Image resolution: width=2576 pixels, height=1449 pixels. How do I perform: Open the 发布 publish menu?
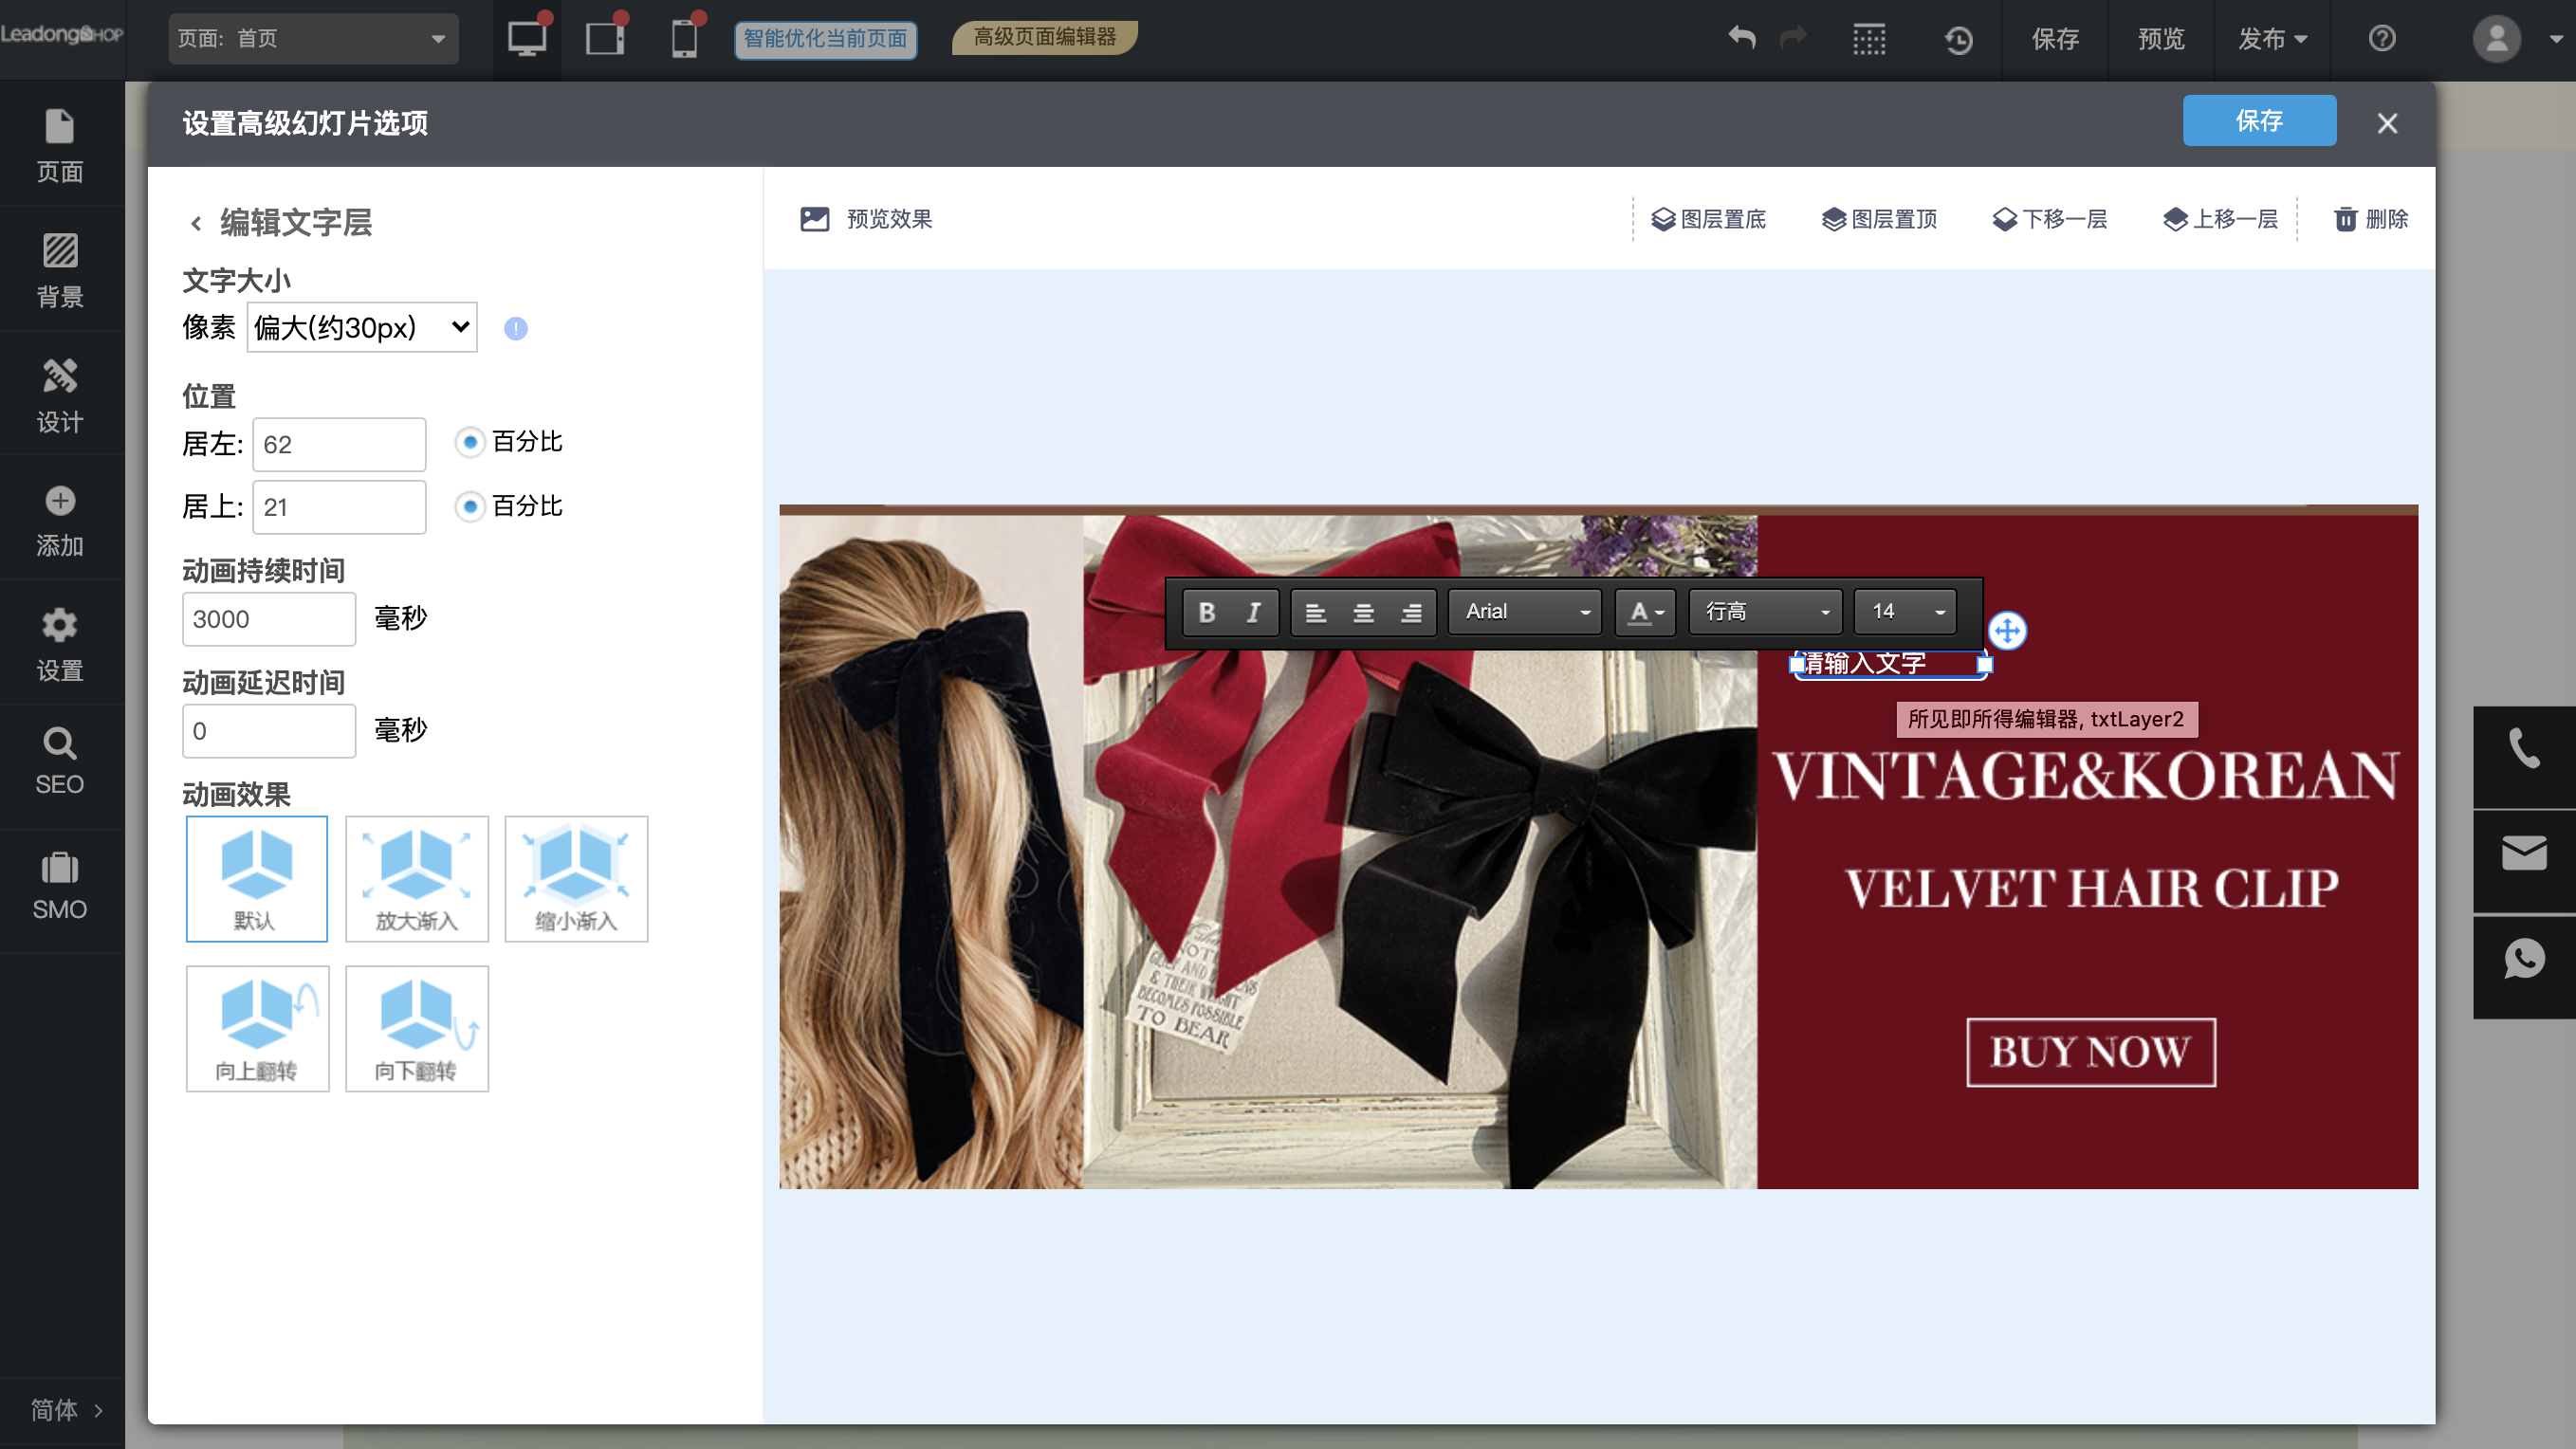point(2271,38)
